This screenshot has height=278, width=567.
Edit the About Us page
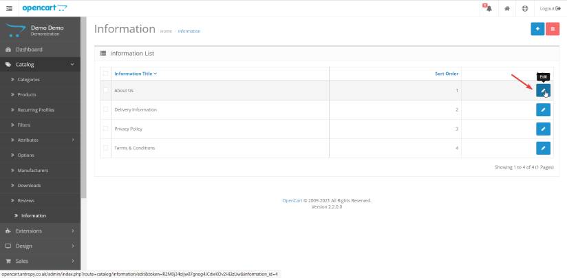tap(543, 90)
